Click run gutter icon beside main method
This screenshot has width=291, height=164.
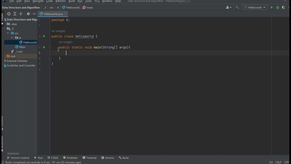[44, 47]
